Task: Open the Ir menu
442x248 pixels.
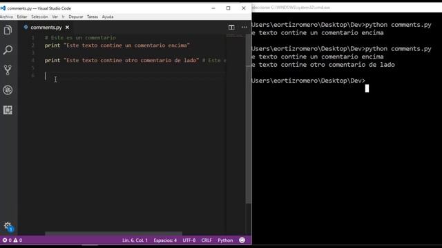Action: pos(64,17)
